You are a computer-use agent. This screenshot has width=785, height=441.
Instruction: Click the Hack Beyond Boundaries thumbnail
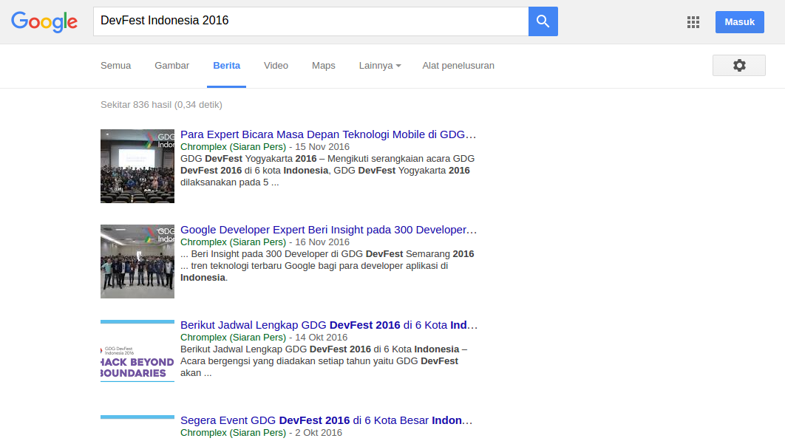point(137,351)
